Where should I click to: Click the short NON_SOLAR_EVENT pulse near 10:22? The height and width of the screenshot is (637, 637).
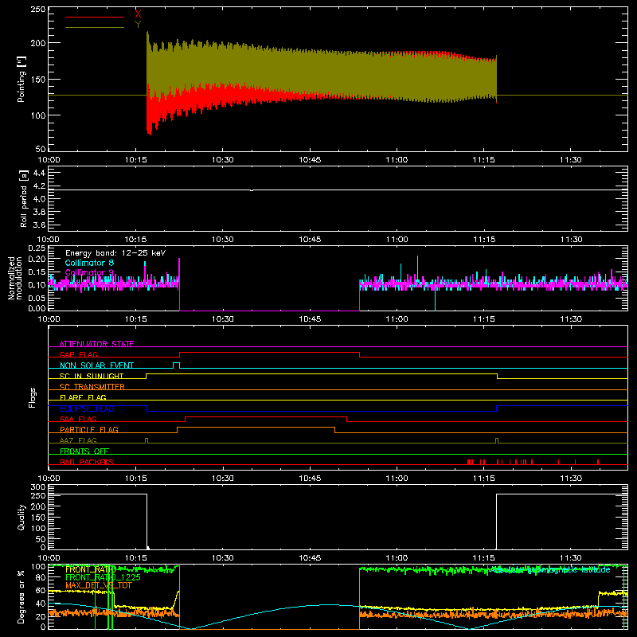(x=176, y=364)
